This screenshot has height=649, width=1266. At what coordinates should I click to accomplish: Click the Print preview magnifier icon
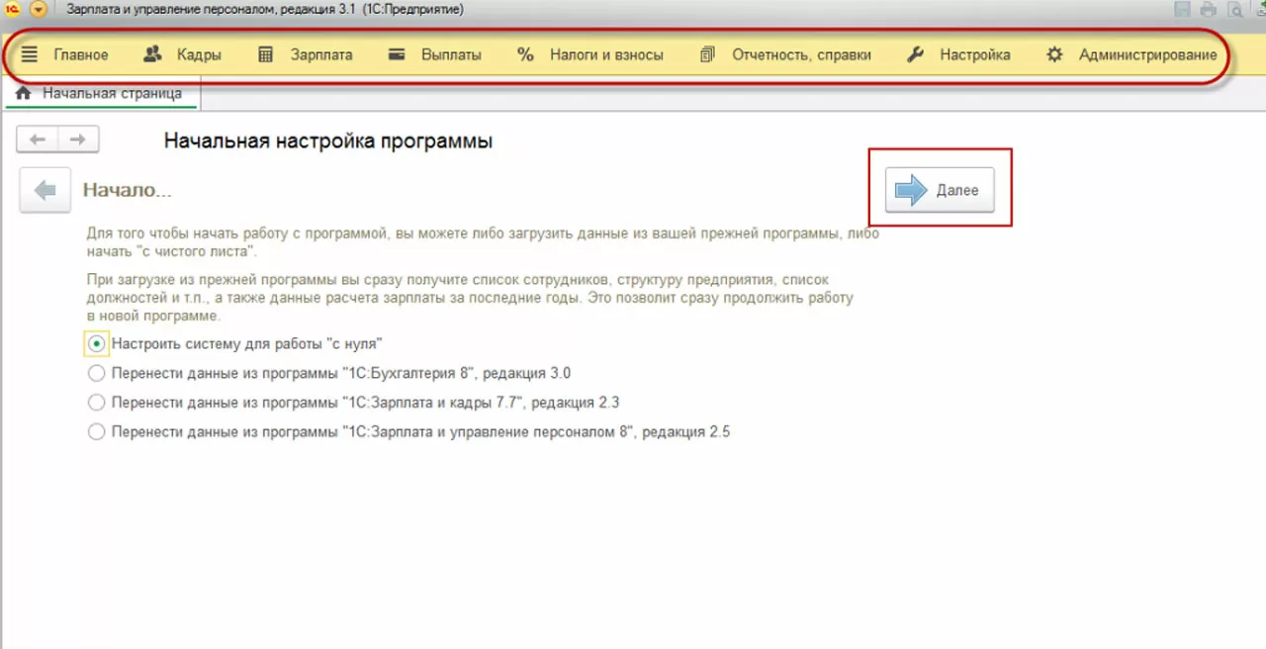click(x=1234, y=10)
